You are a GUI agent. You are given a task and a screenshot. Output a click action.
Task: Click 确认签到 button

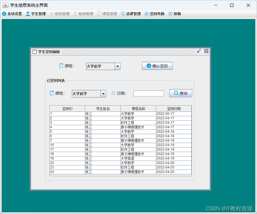point(157,66)
